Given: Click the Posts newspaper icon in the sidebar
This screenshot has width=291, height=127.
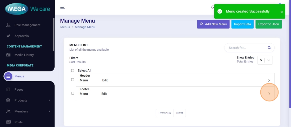Looking at the screenshot, I should (x=8, y=122).
